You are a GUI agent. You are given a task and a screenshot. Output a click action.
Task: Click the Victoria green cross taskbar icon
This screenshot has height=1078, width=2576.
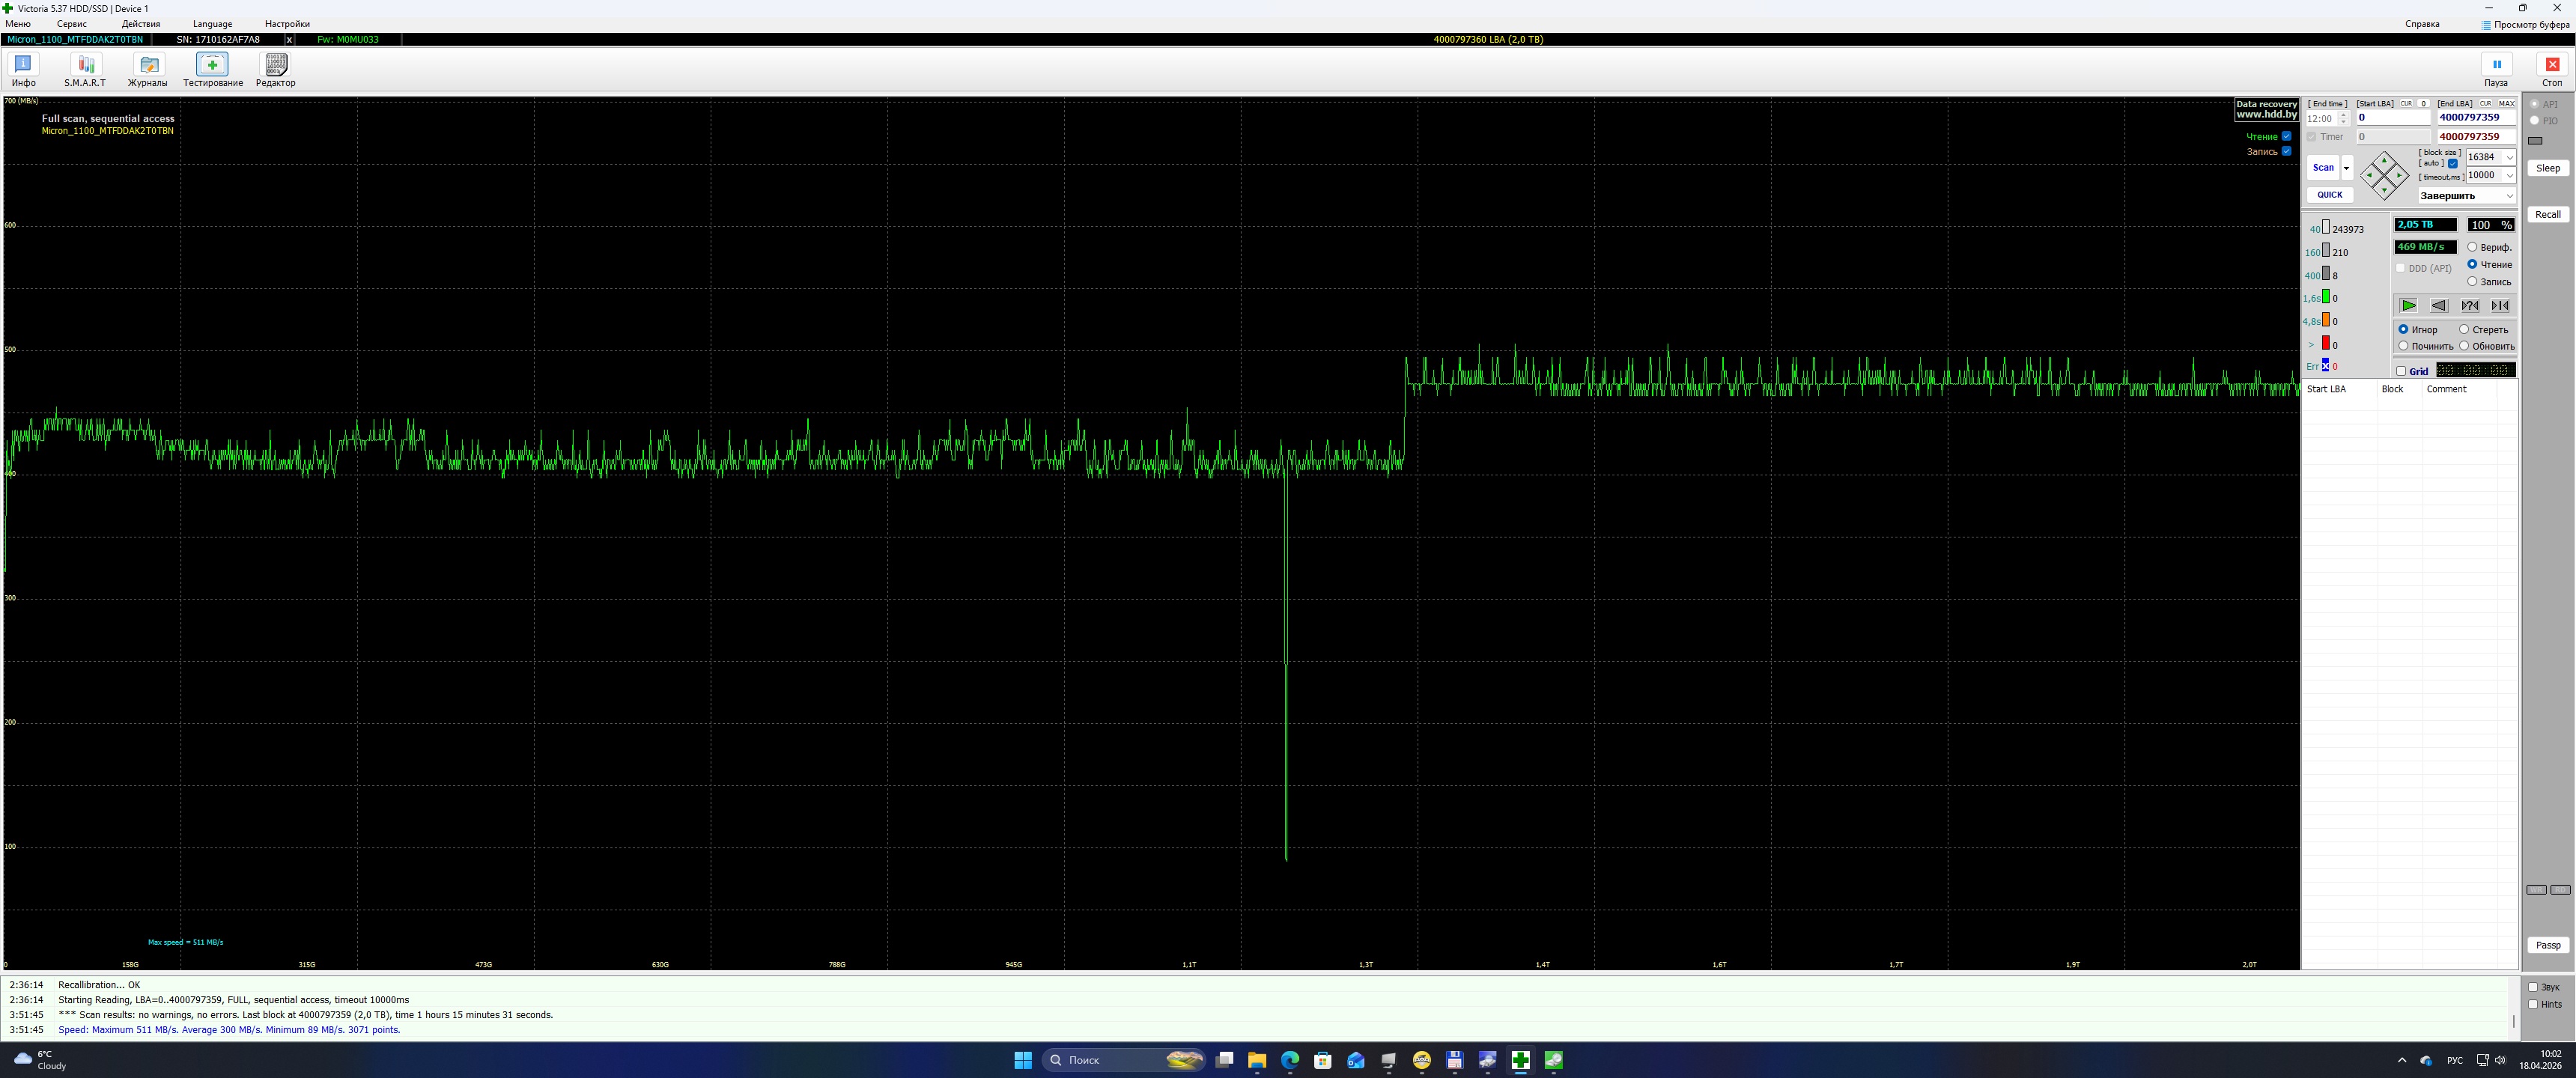pos(1521,1060)
